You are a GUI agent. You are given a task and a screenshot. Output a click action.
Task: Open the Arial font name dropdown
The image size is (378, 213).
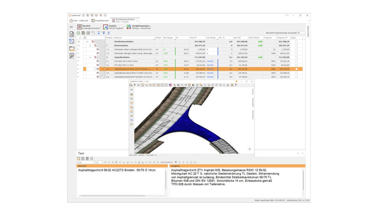coord(85,162)
